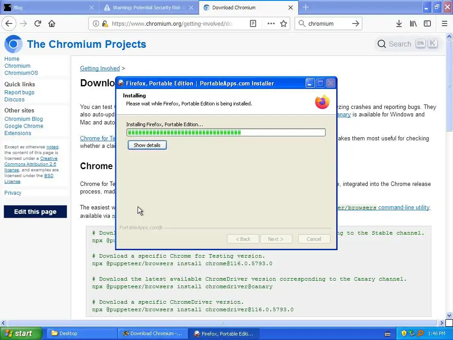This screenshot has height=340, width=453.
Task: Open the Google Chrome link
Action: pos(24,126)
